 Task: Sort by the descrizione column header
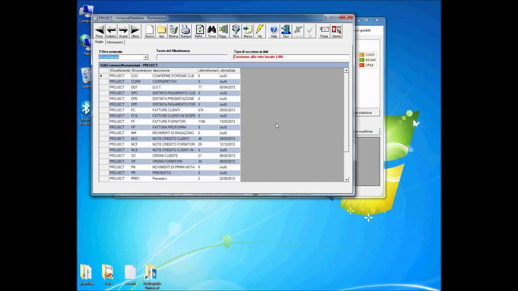(174, 70)
